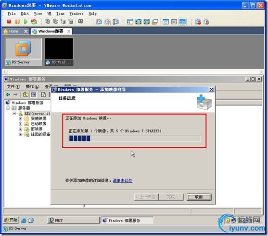Click the Back arrow in Windows 部署服务 toolbar

[8, 94]
